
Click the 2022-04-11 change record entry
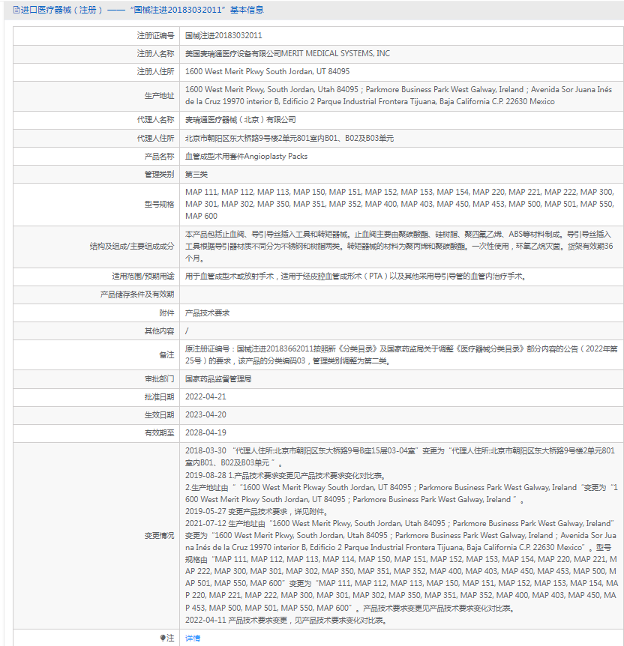(286, 621)
